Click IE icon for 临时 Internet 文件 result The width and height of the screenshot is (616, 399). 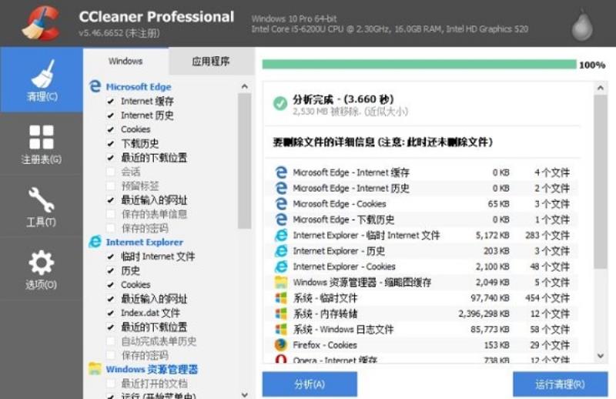(x=281, y=235)
